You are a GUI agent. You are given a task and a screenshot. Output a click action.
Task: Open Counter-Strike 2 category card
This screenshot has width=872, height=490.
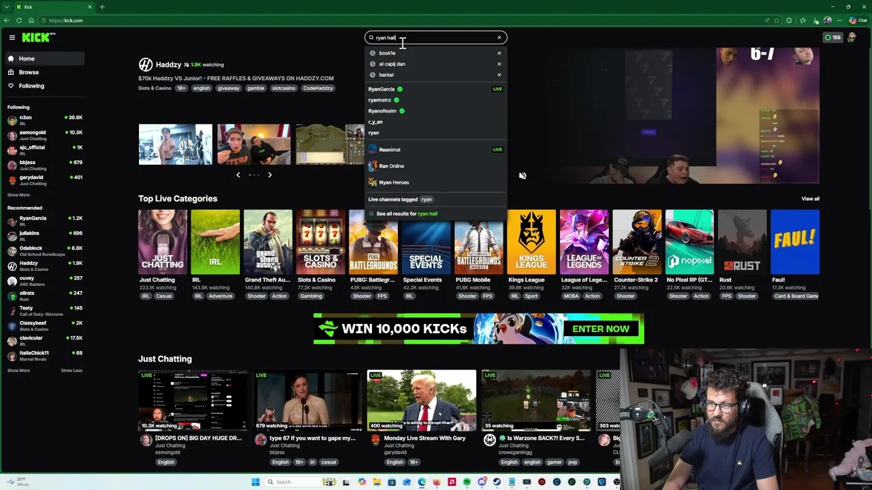(636, 242)
